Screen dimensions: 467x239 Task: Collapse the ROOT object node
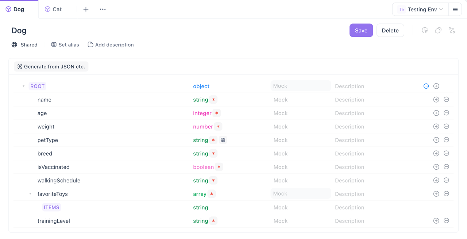click(x=23, y=86)
